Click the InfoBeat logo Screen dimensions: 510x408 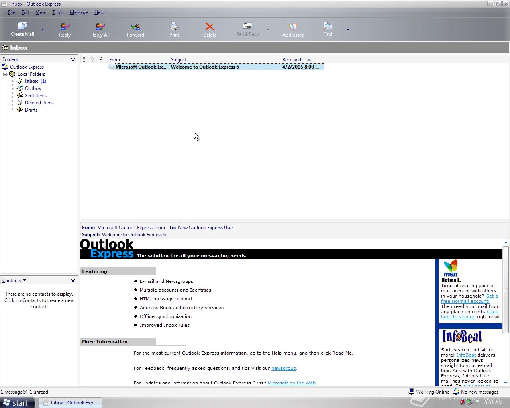[x=462, y=336]
